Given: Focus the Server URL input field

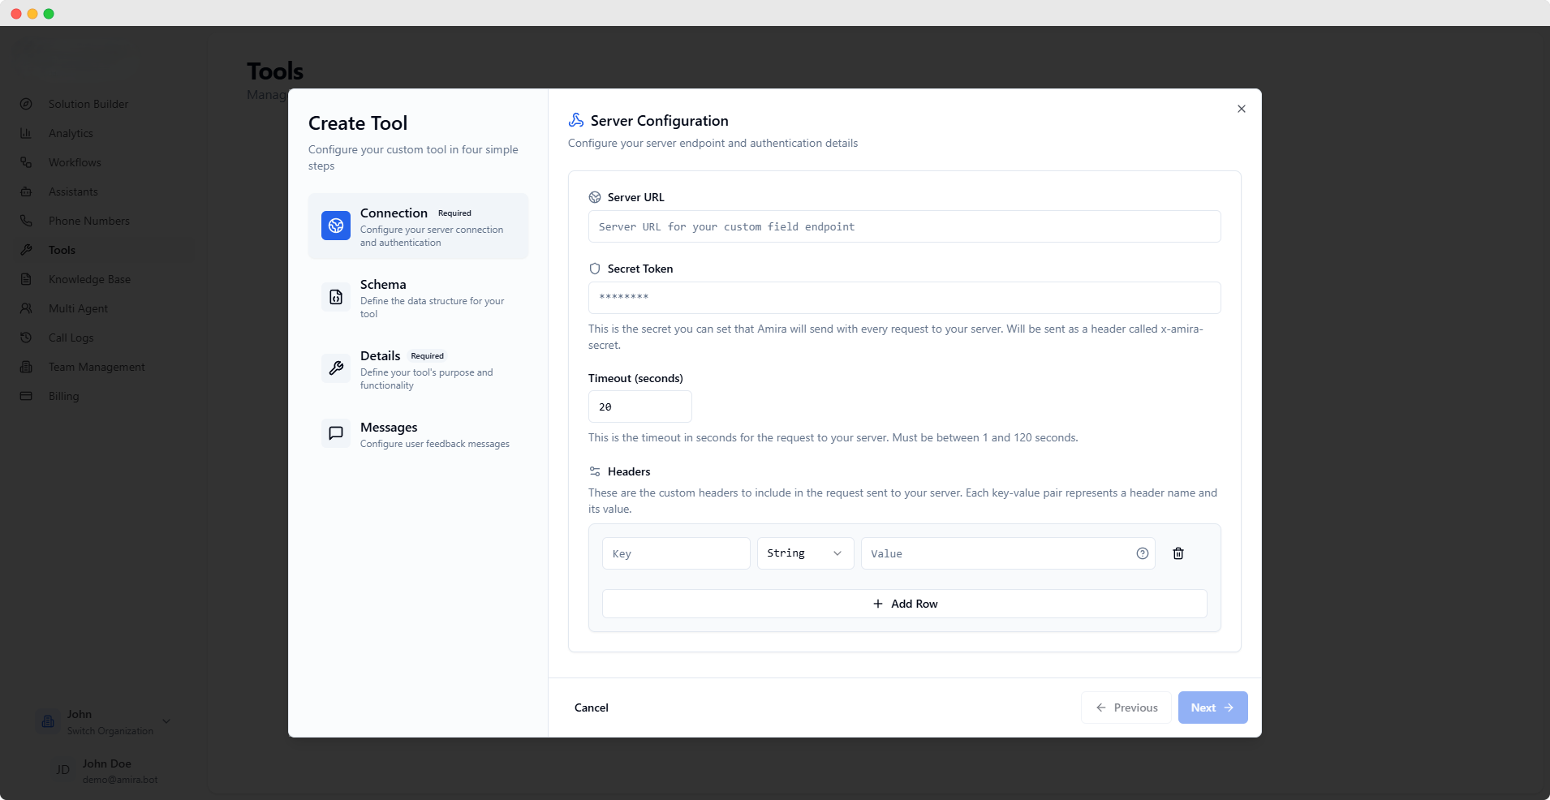Looking at the screenshot, I should pos(904,227).
